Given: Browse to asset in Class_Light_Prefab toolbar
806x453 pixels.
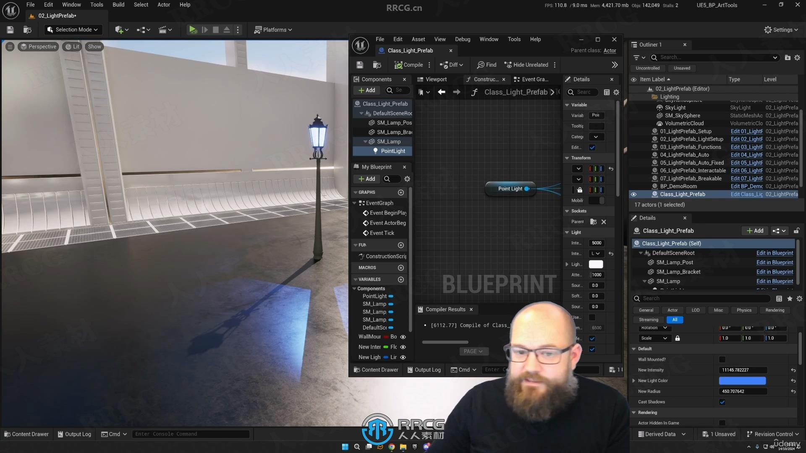Looking at the screenshot, I should [x=377, y=65].
